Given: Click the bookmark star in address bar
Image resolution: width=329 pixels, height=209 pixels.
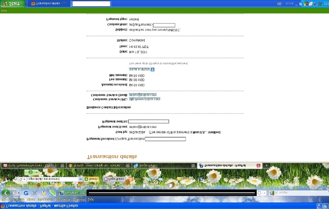Looking at the screenshot, I should 259,193.
